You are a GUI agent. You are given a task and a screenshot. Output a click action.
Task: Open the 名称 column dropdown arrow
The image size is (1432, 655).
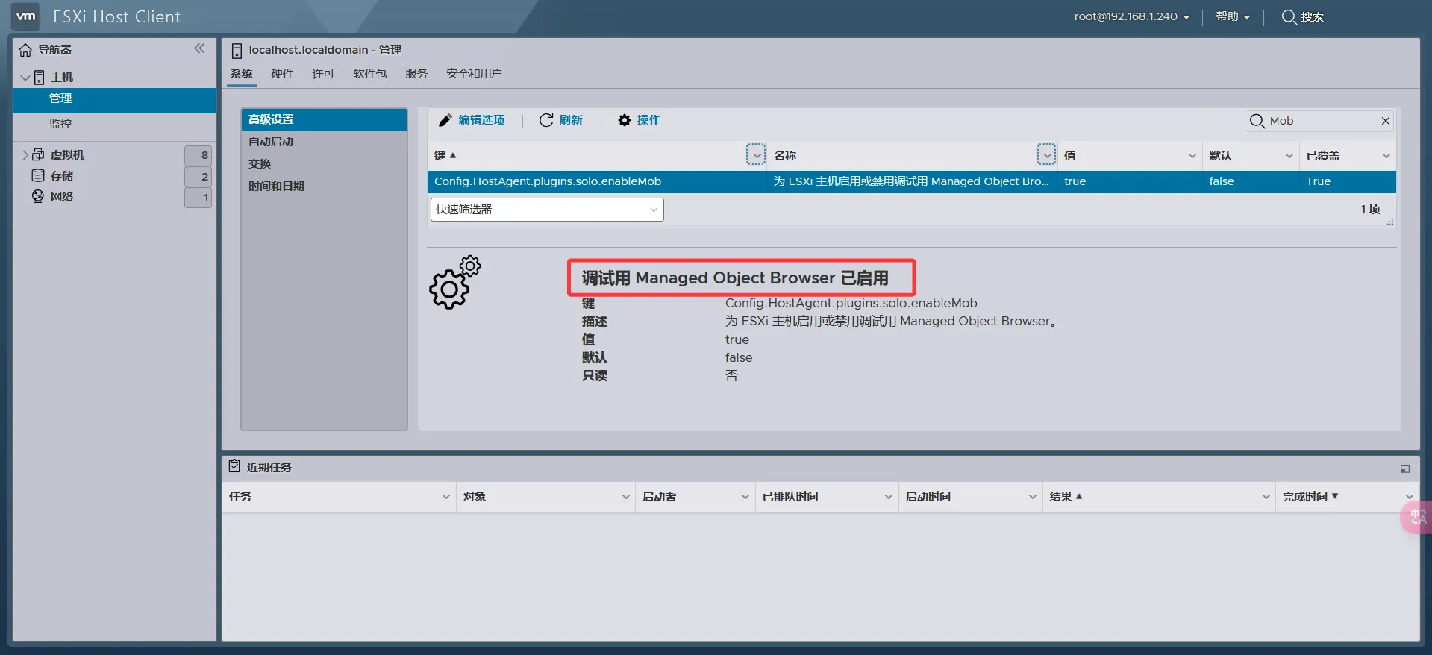point(1047,155)
